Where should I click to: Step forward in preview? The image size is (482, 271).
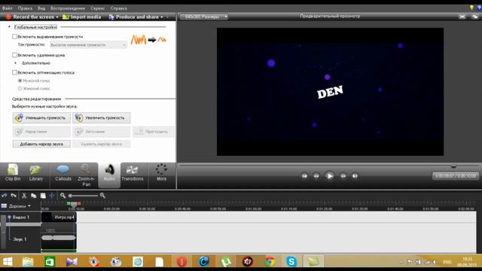click(343, 176)
